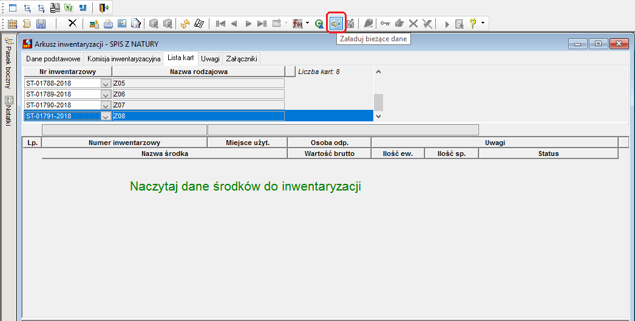635x321 pixels.
Task: Click the exit door icon
Action: (104, 8)
